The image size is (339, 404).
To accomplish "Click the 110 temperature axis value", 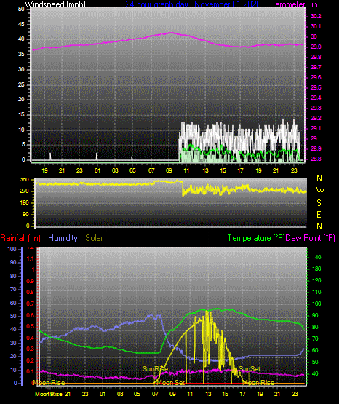I will coord(316,292).
